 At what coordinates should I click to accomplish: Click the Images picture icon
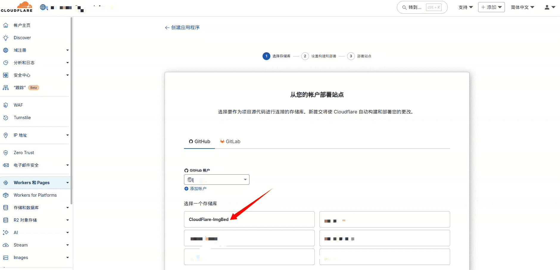6,258
